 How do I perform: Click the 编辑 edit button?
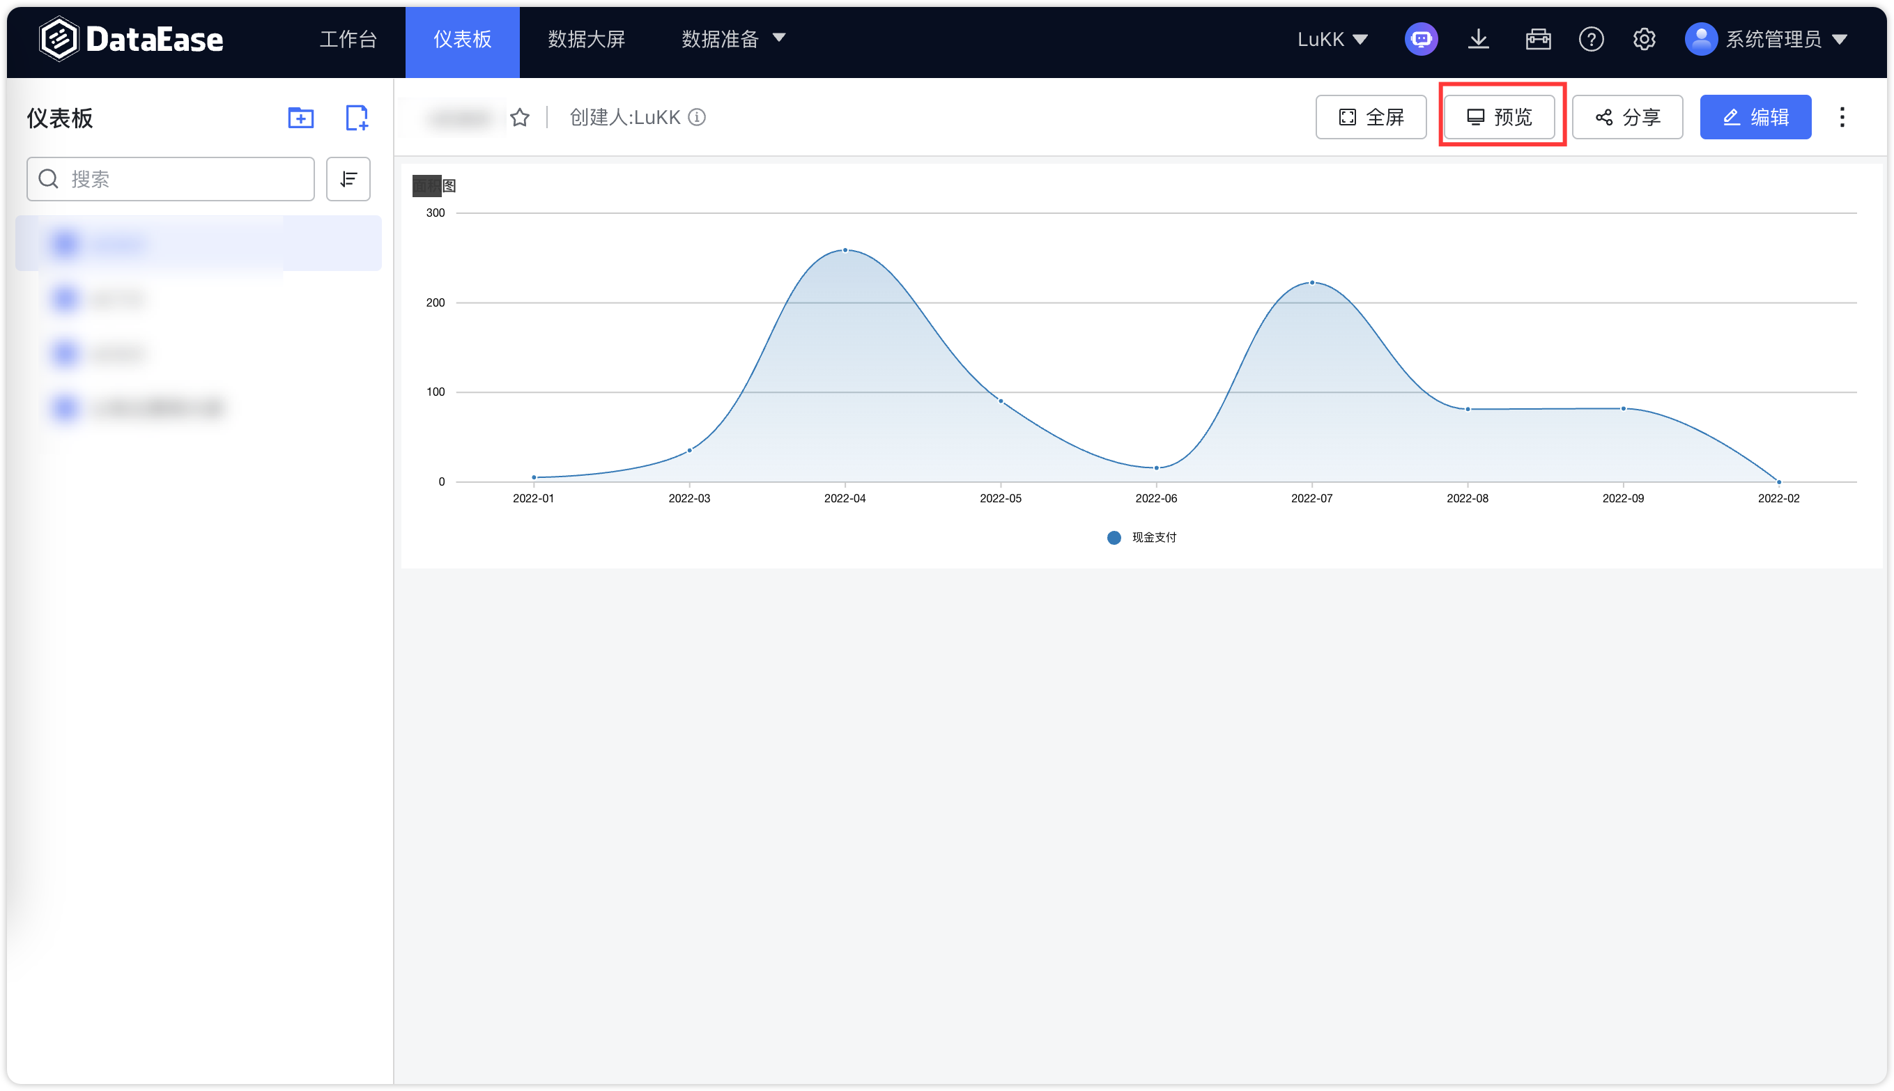pos(1755,117)
